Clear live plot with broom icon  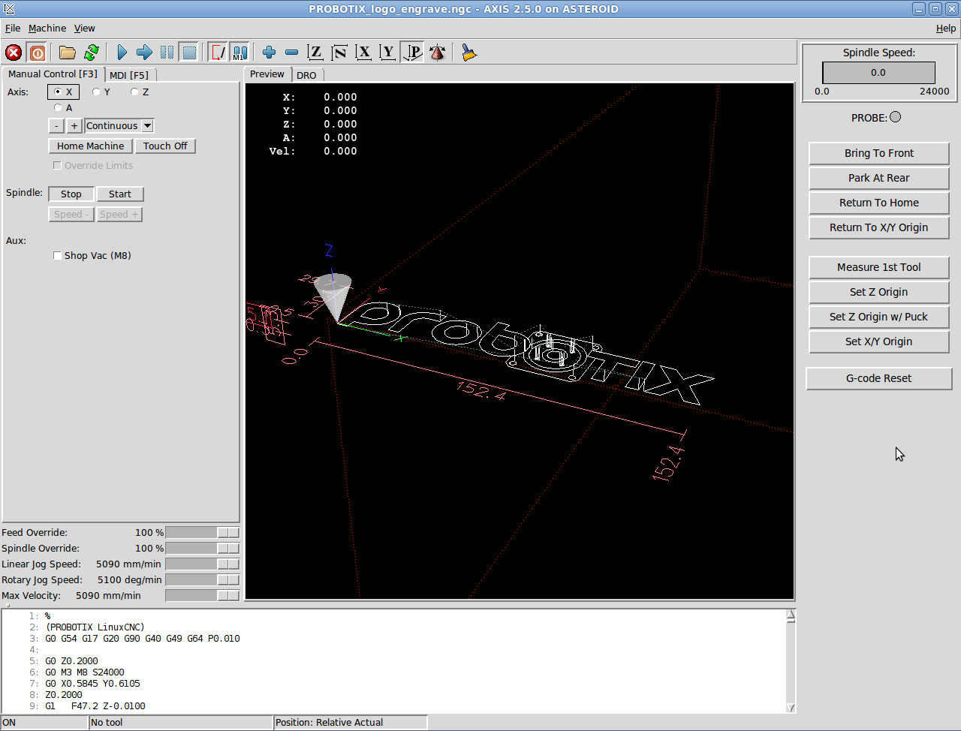[469, 53]
